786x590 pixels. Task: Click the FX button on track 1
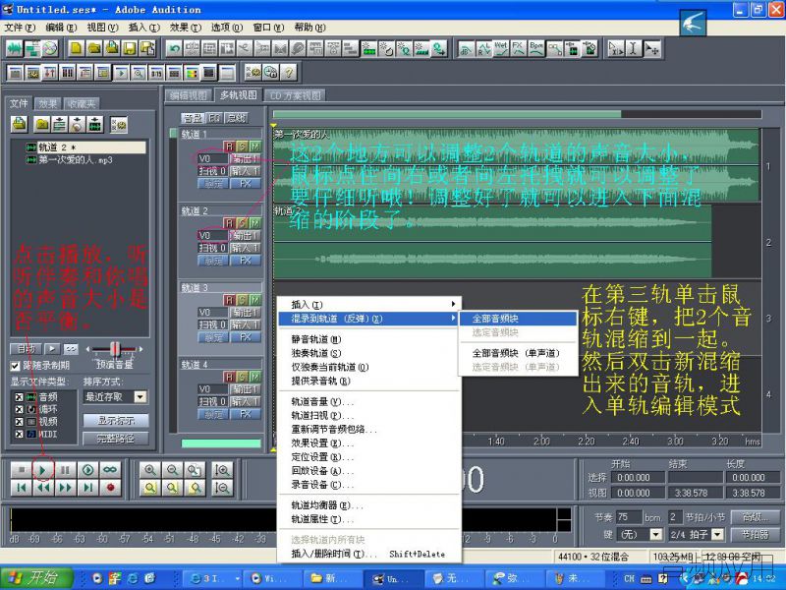(x=245, y=184)
